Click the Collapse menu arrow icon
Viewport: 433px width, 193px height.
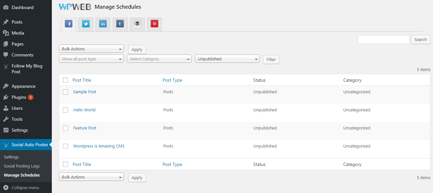(6, 188)
